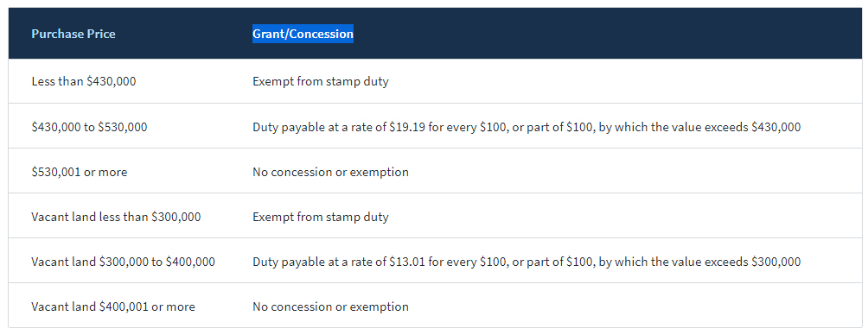Click the Purchase Price column header
868x335 pixels.
click(73, 34)
